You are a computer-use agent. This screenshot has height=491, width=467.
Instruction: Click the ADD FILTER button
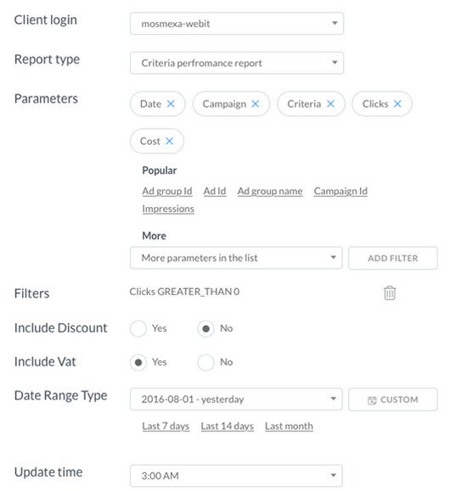click(392, 258)
